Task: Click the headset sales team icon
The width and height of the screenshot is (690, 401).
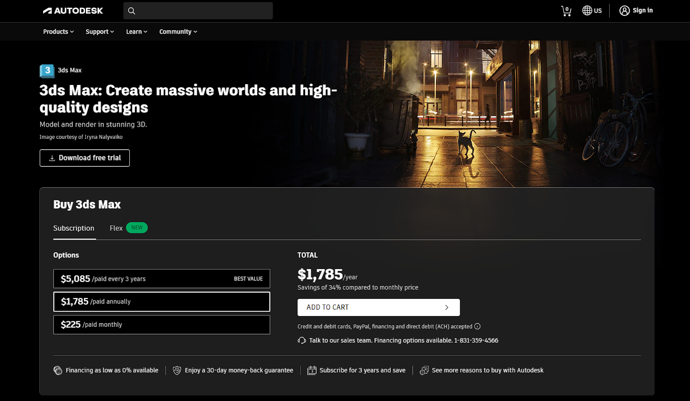Action: point(302,341)
